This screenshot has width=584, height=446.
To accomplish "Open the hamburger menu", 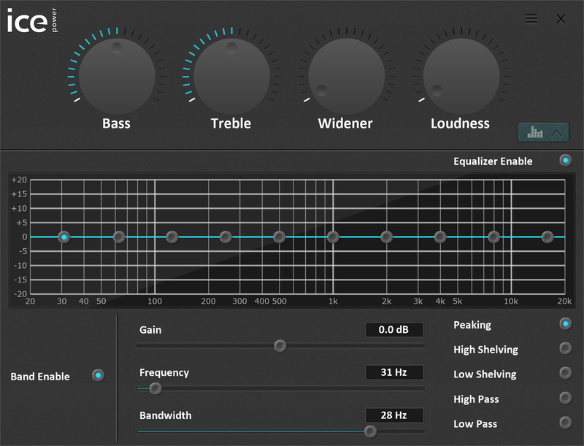I will (533, 19).
